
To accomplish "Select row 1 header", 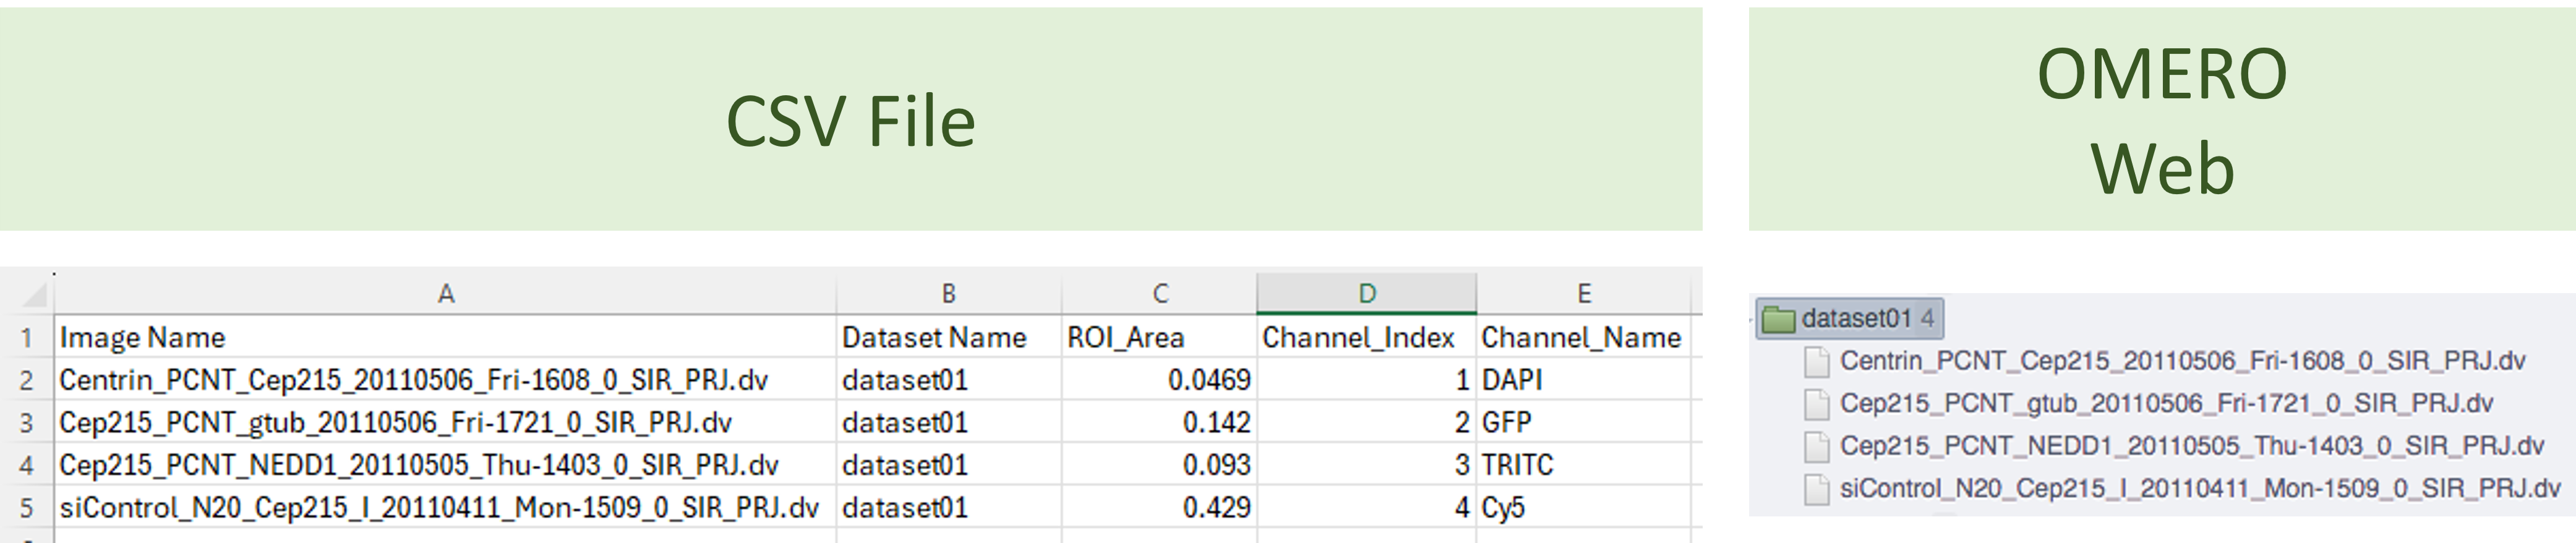I will tap(27, 338).
